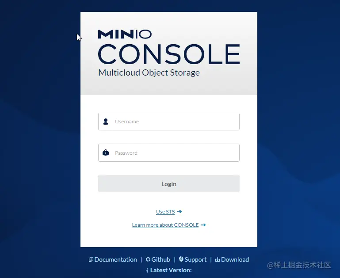This screenshot has width=340, height=278.
Task: Click the Support icon in footer
Action: tap(181, 259)
